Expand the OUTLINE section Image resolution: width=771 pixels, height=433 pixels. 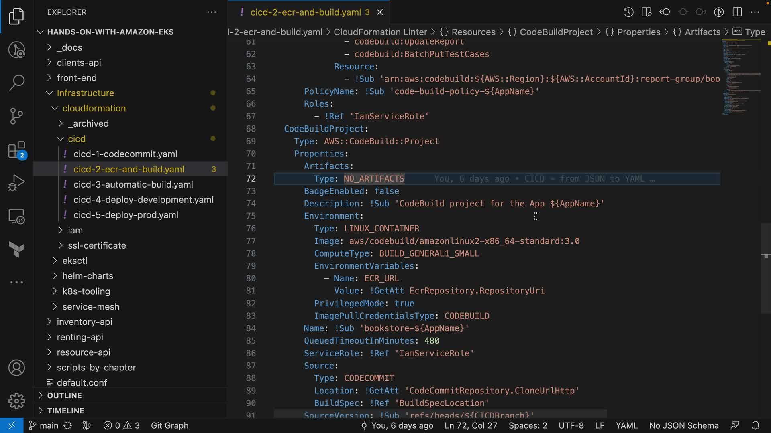point(64,395)
